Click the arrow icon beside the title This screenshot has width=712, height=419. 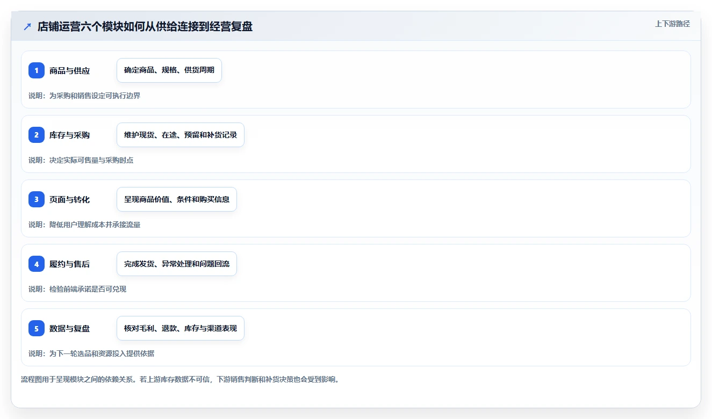pyautogui.click(x=27, y=26)
